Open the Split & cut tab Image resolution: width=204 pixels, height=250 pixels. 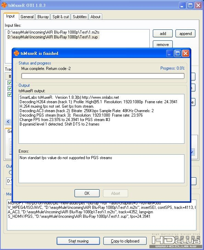pos(60,17)
